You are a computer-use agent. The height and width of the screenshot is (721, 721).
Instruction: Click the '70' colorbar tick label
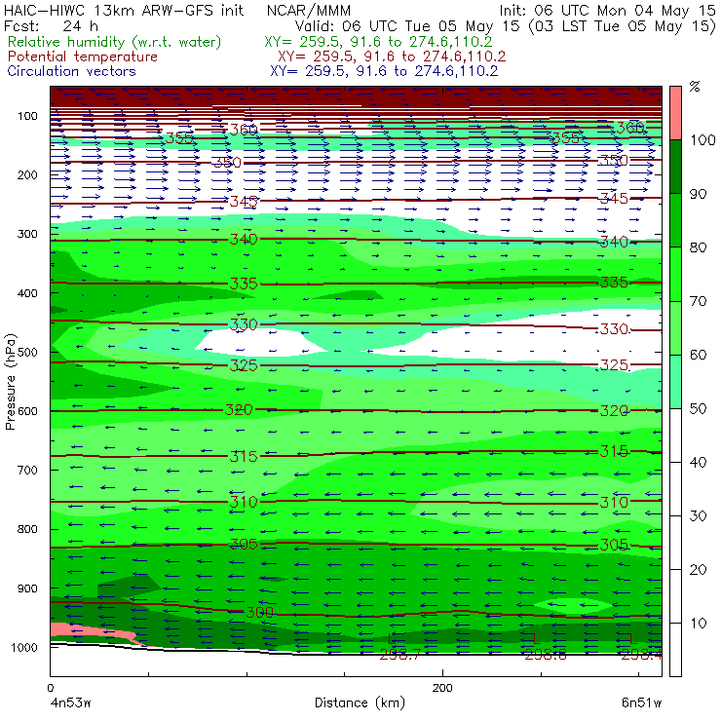coord(699,301)
